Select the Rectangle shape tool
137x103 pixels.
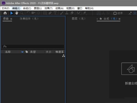(x=45, y=13)
